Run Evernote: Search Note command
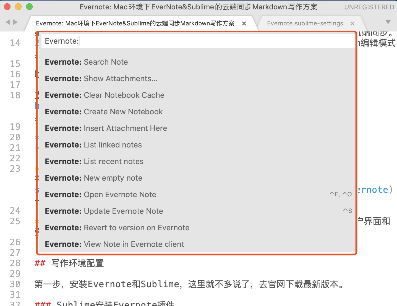 (x=197, y=62)
